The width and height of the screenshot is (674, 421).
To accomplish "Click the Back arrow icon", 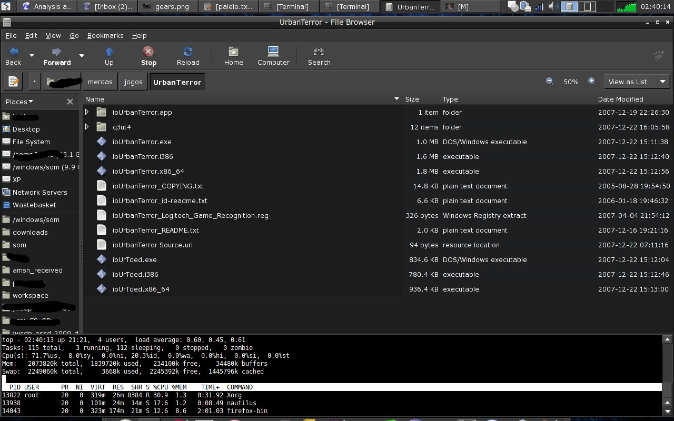I will pos(14,52).
